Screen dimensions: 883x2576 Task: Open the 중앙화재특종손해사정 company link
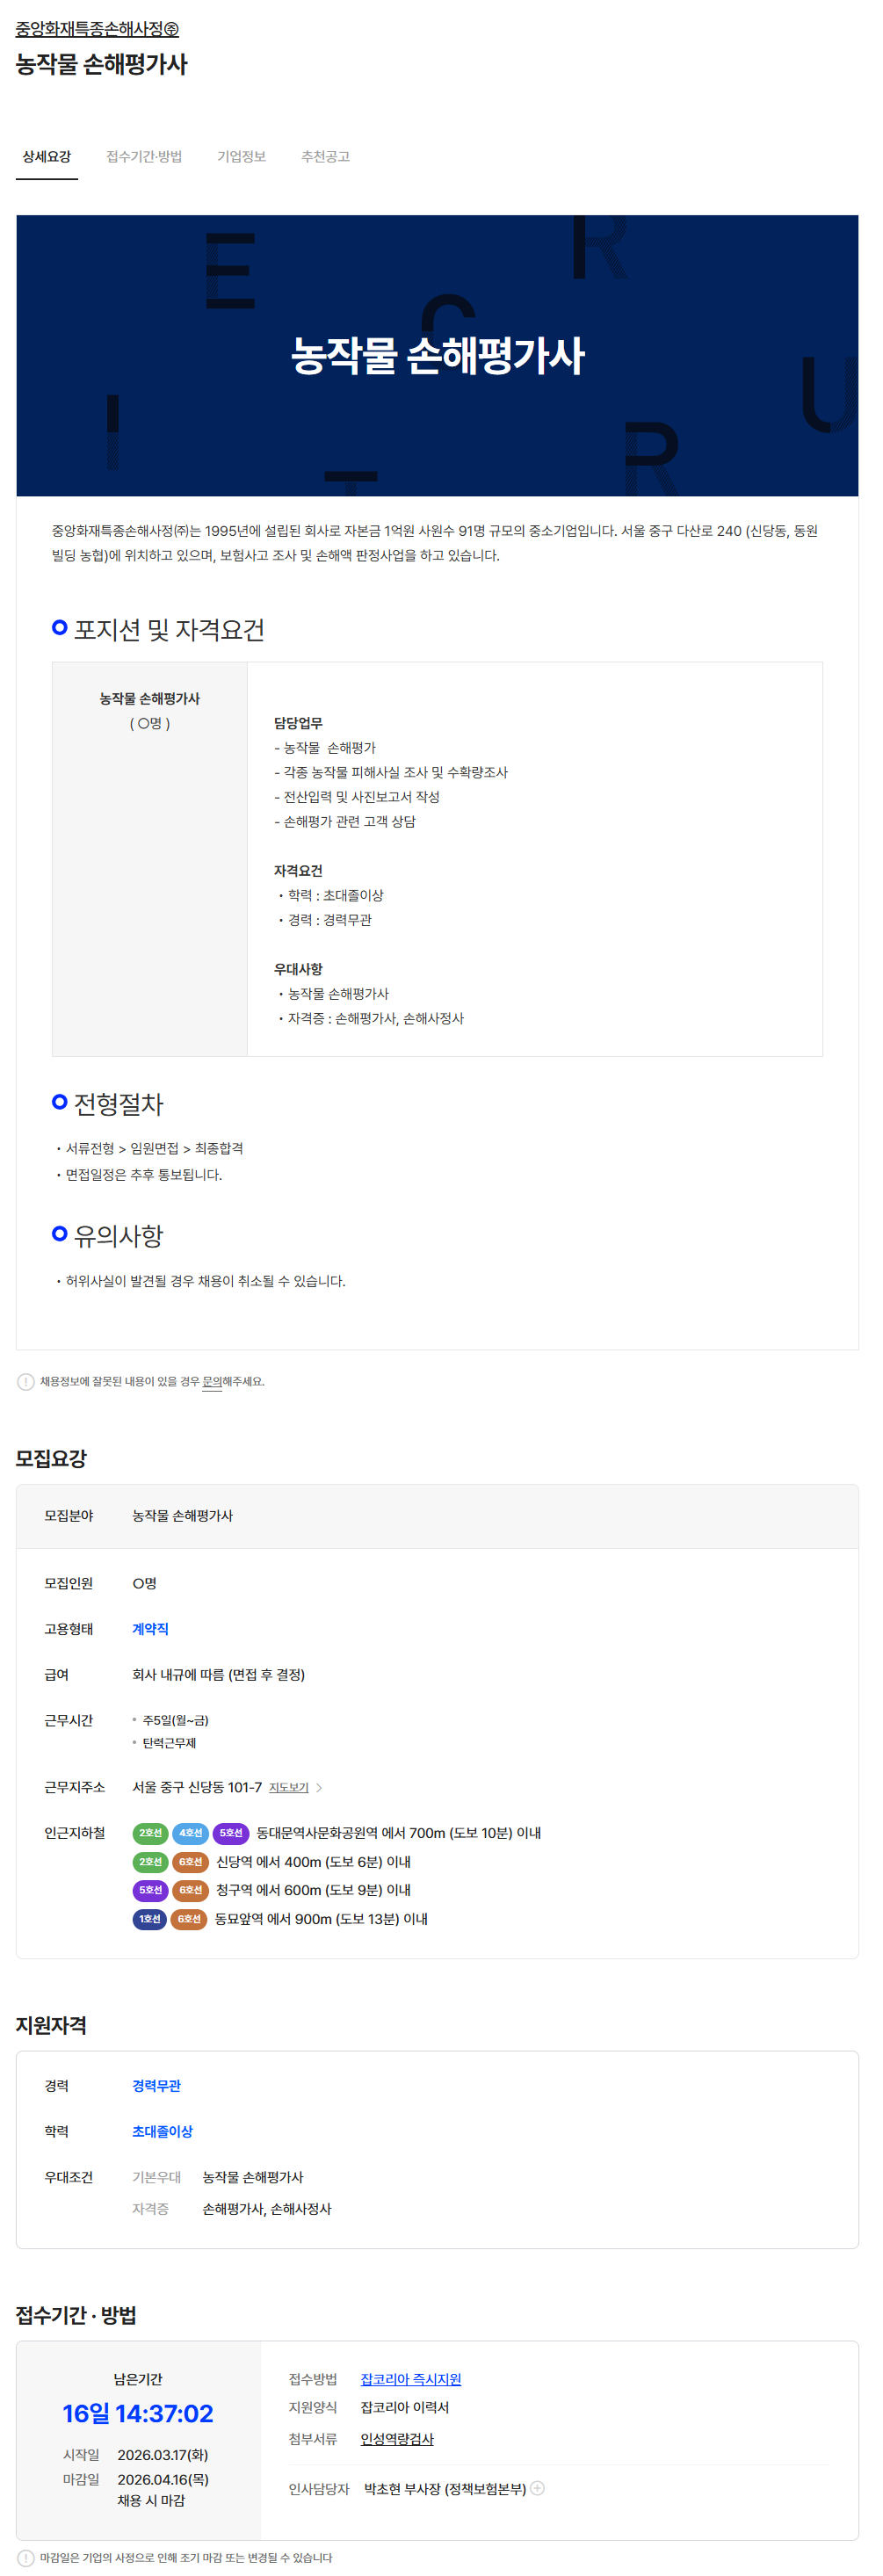pyautogui.click(x=97, y=29)
